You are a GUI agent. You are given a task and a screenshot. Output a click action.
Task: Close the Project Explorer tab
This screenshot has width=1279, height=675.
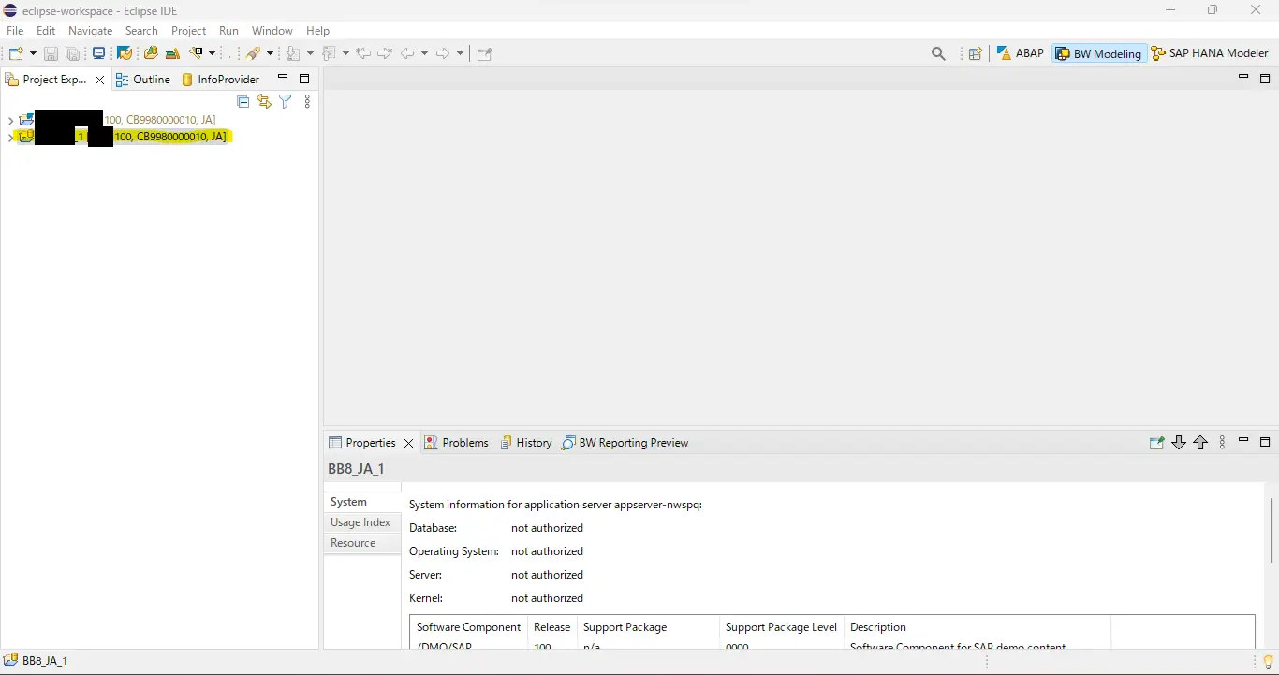click(100, 80)
